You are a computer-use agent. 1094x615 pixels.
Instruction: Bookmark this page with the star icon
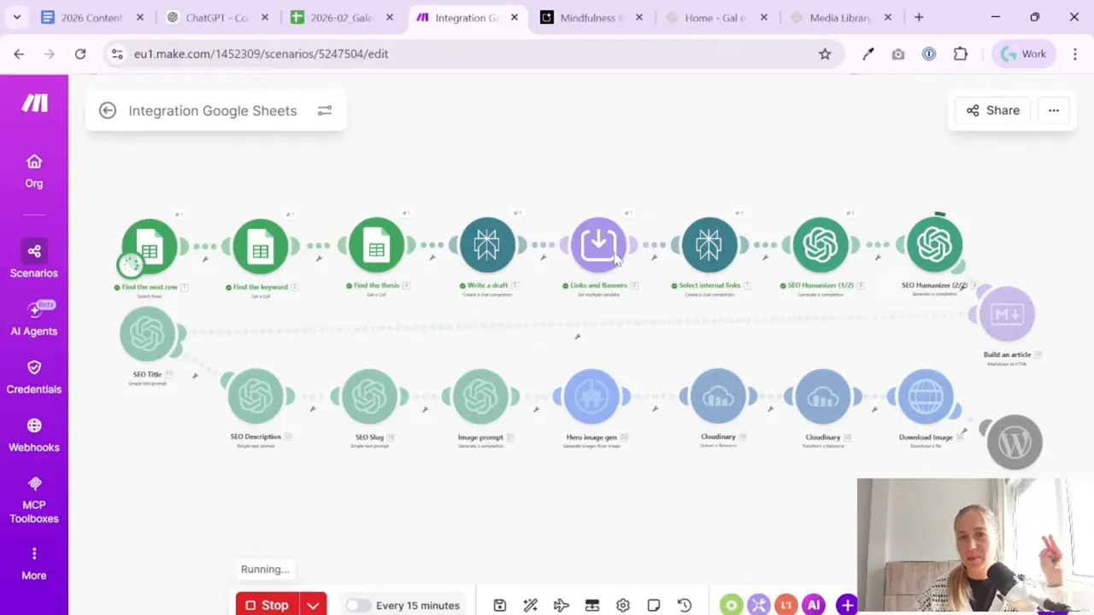click(825, 54)
